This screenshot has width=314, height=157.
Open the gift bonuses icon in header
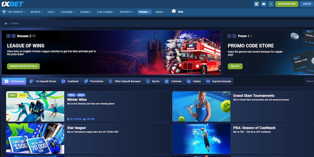click(256, 4)
